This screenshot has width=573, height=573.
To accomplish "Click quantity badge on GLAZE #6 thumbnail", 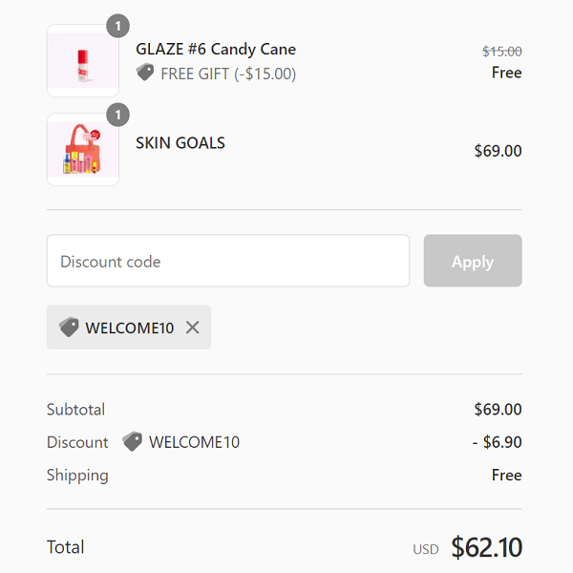I will 117,27.
